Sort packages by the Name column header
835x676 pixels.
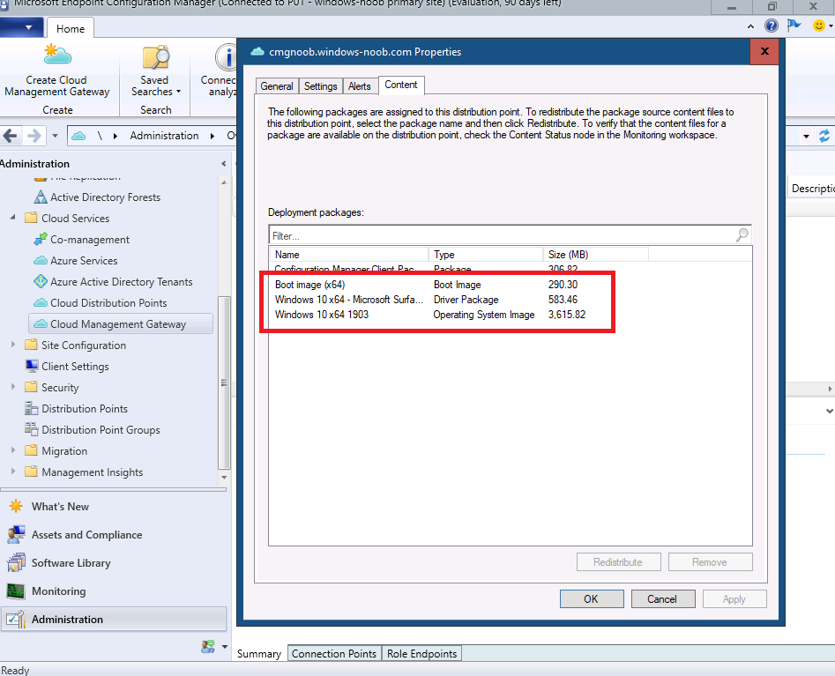tap(349, 255)
